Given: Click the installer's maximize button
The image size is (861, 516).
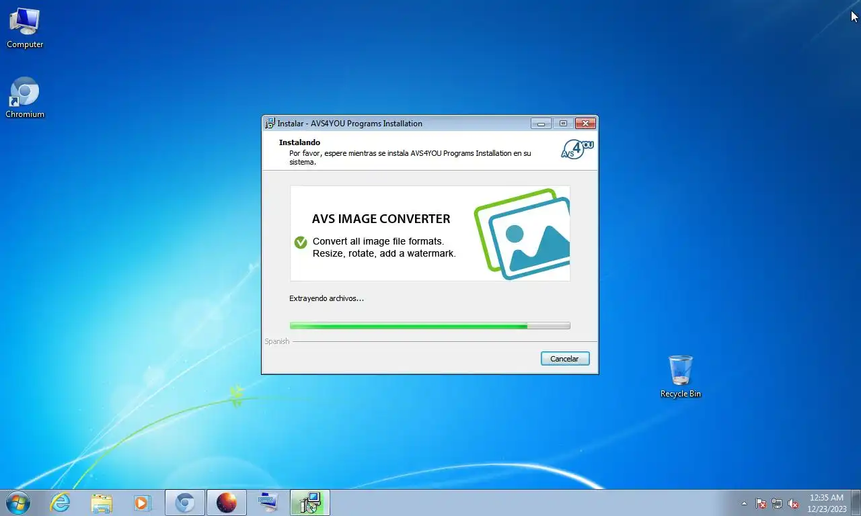Looking at the screenshot, I should (x=563, y=123).
